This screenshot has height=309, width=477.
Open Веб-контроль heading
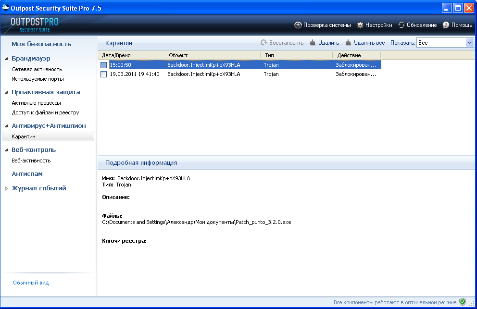(34, 149)
